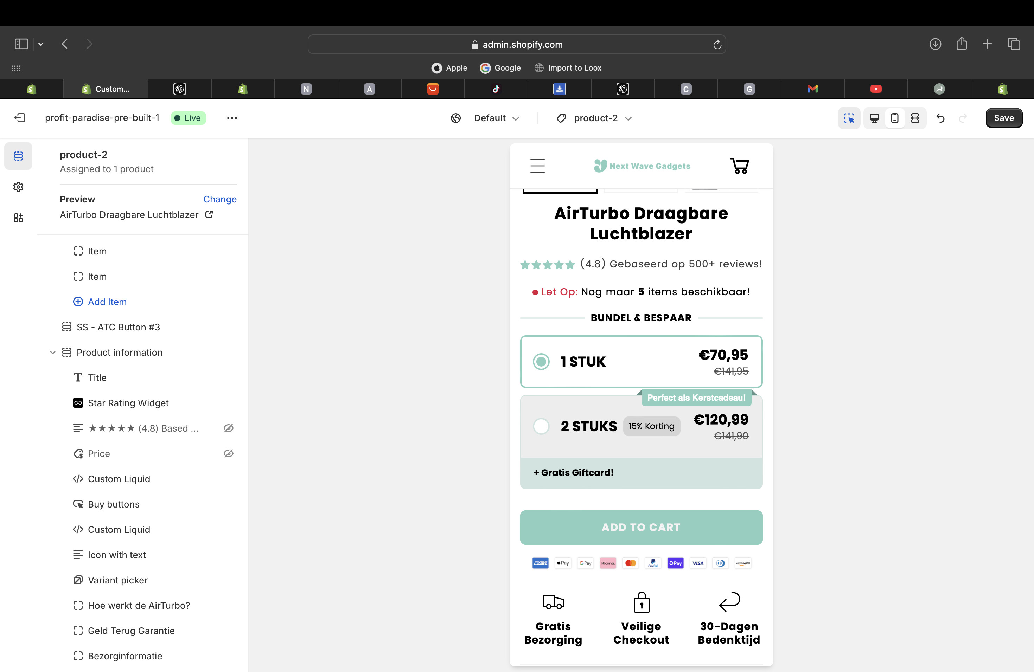This screenshot has width=1034, height=672.
Task: Click the Change preview link
Action: click(220, 199)
